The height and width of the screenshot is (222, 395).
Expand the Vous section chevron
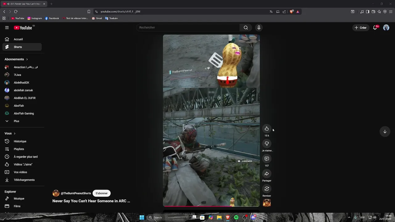coord(15,134)
